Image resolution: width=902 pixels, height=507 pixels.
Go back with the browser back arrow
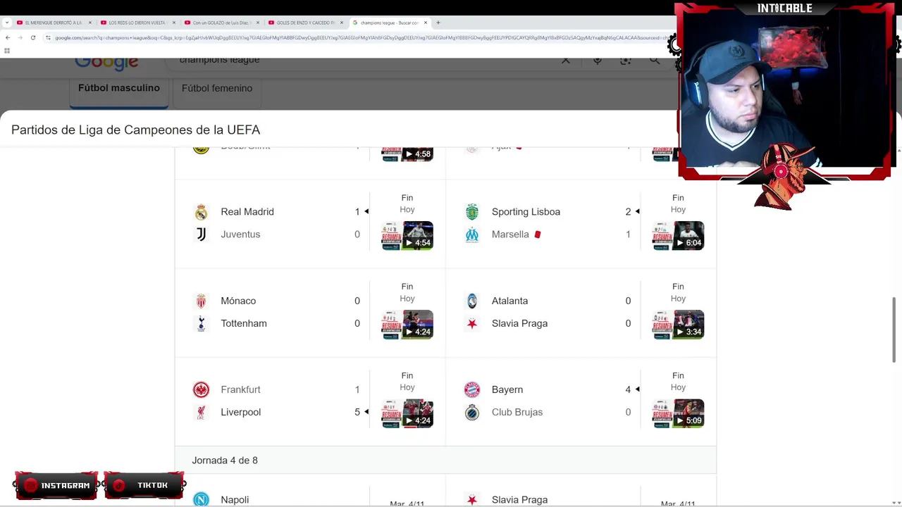click(x=7, y=37)
